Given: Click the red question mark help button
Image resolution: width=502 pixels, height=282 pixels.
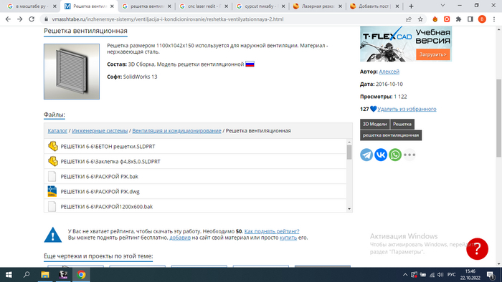Looking at the screenshot, I should coord(477,249).
